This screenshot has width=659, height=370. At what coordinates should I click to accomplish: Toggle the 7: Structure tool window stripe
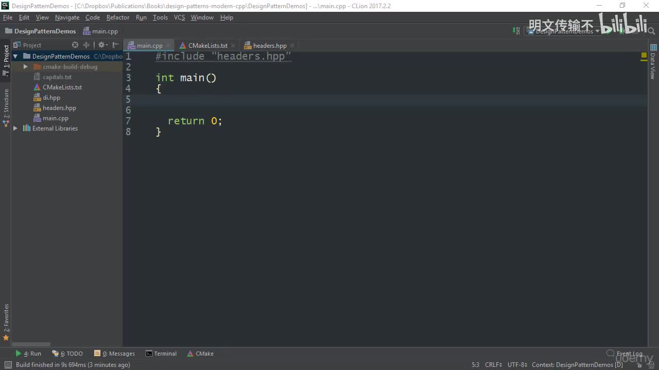pos(6,108)
